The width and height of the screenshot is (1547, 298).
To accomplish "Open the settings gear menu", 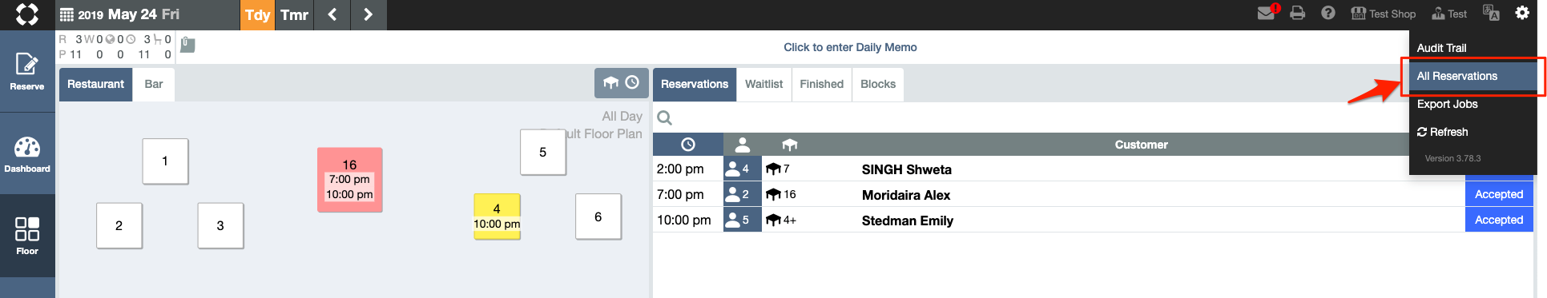I will click(x=1522, y=13).
